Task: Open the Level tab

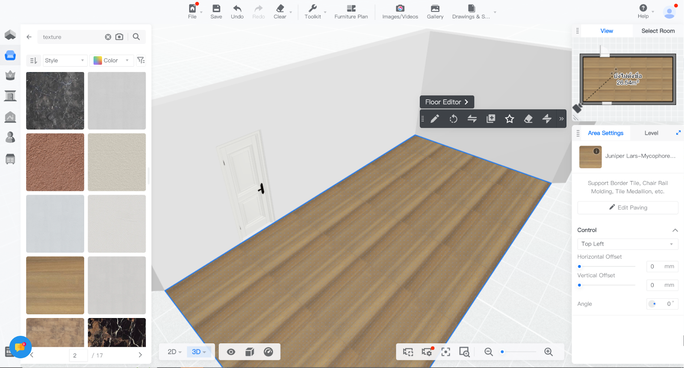Action: 651,133
